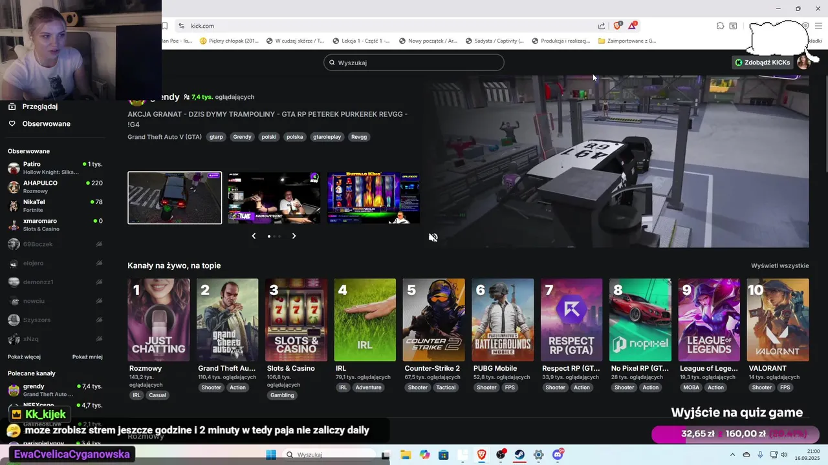Open Copilot from taskbar
This screenshot has height=465, width=828.
click(x=424, y=455)
